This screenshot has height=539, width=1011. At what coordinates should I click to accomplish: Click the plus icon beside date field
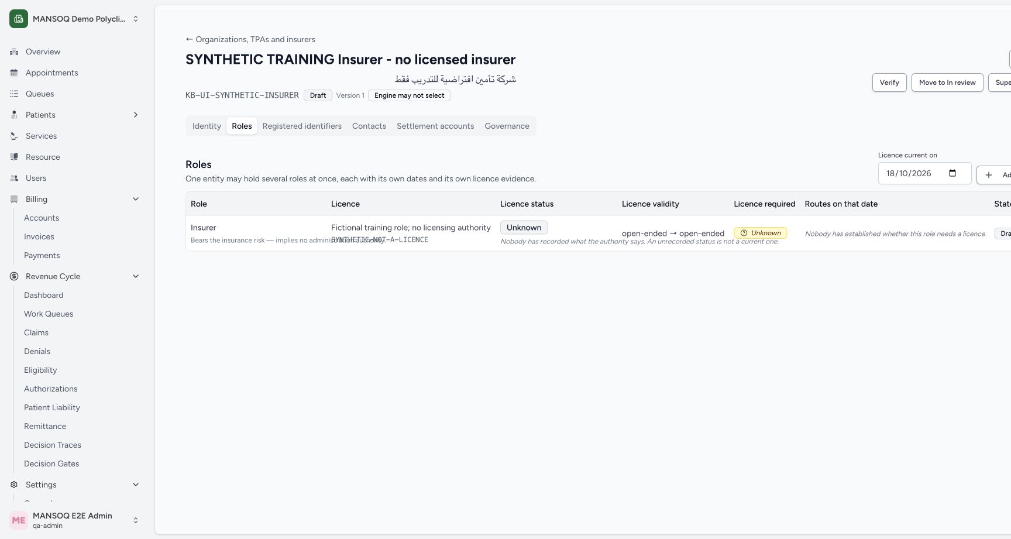(989, 175)
